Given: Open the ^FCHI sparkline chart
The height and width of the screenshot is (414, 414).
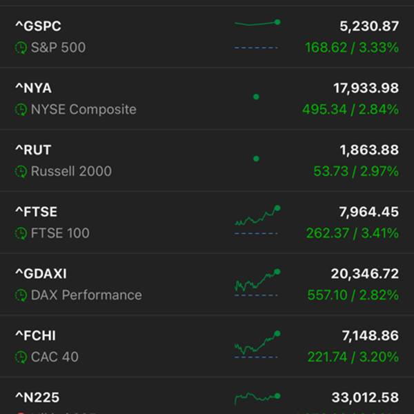Looking at the screenshot, I should [257, 344].
